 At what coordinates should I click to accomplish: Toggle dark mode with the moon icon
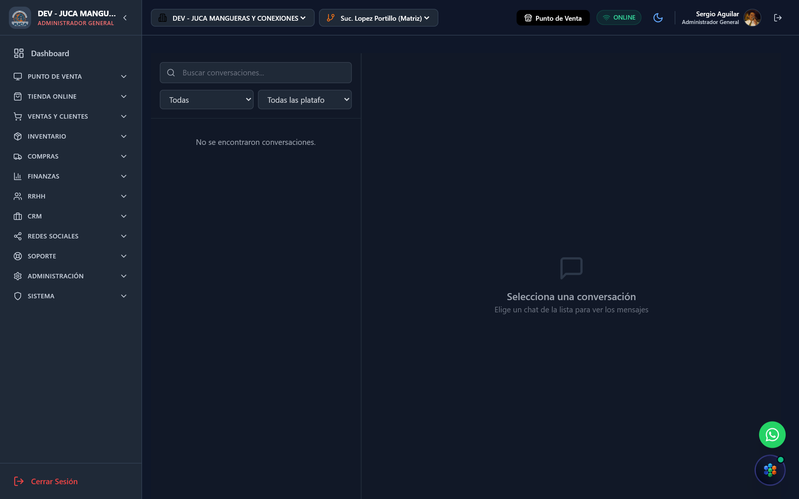coord(658,18)
